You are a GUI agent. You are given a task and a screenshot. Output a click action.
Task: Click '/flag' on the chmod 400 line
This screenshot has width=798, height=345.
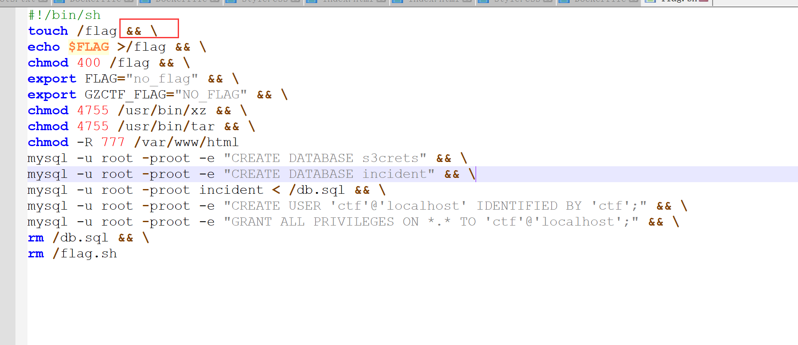[130, 63]
